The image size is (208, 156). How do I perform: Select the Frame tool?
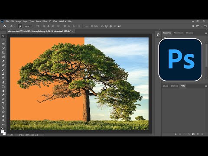click(x=3, y=57)
